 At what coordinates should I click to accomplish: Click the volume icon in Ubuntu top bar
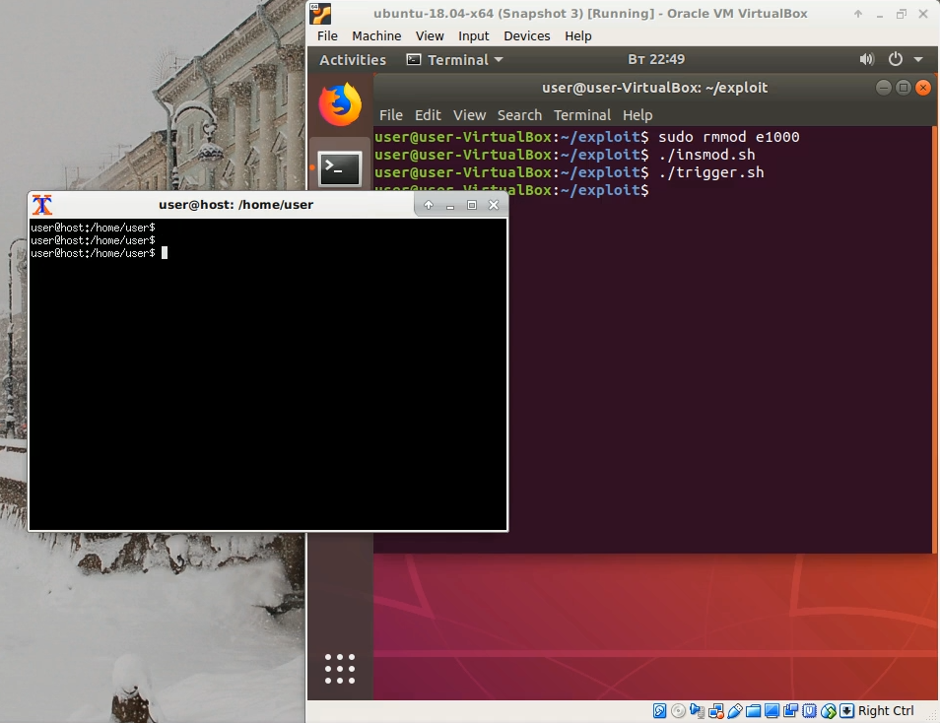866,59
